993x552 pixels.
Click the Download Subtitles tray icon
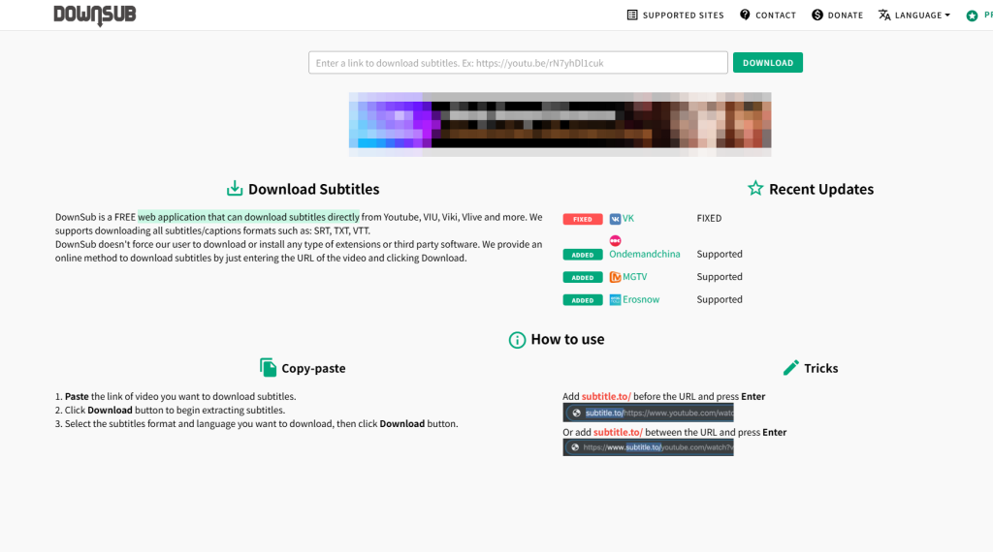pyautogui.click(x=235, y=189)
